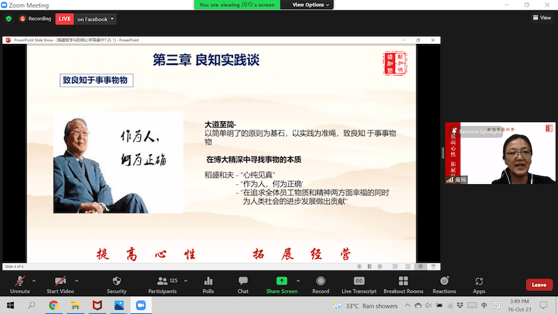Click the green Share Screen button
The image size is (558, 314).
click(x=282, y=281)
